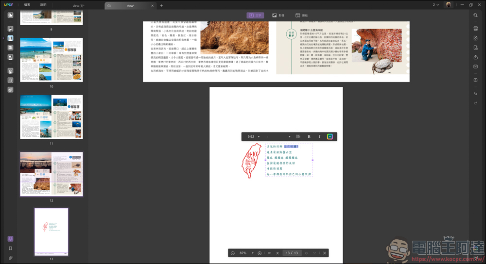Open the user account avatar
Screen dimensions: 486x264
click(x=448, y=5)
